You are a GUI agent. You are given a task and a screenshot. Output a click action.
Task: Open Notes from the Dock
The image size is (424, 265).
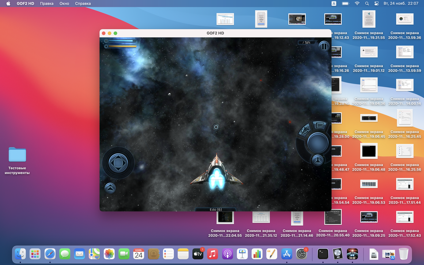(183, 254)
